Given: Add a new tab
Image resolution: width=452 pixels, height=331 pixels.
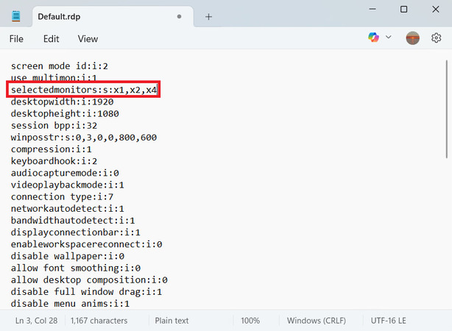Looking at the screenshot, I should coord(208,17).
